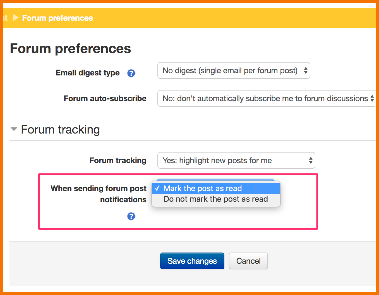Click the Forum tracking section heading
Viewport: 379px width, 295px height.
(x=61, y=130)
